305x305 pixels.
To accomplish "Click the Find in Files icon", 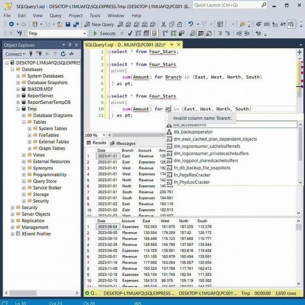I will point(242,24).
